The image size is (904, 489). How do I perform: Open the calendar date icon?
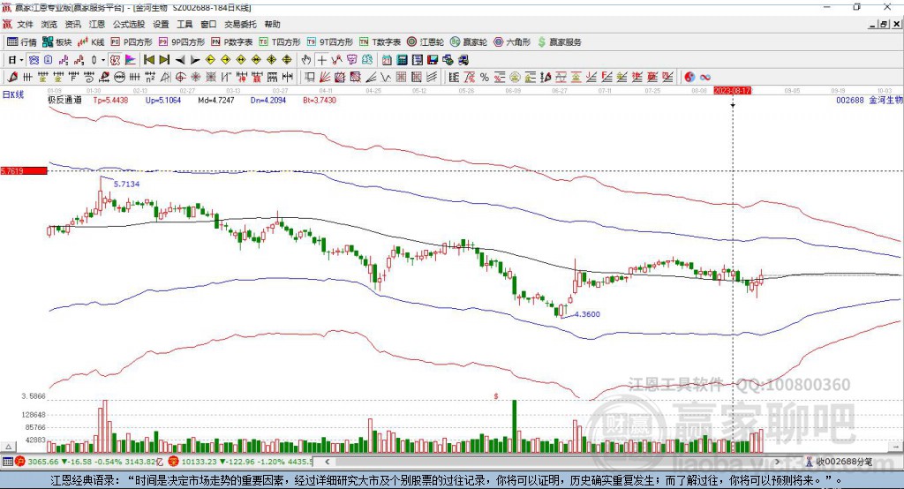pyautogui.click(x=387, y=60)
